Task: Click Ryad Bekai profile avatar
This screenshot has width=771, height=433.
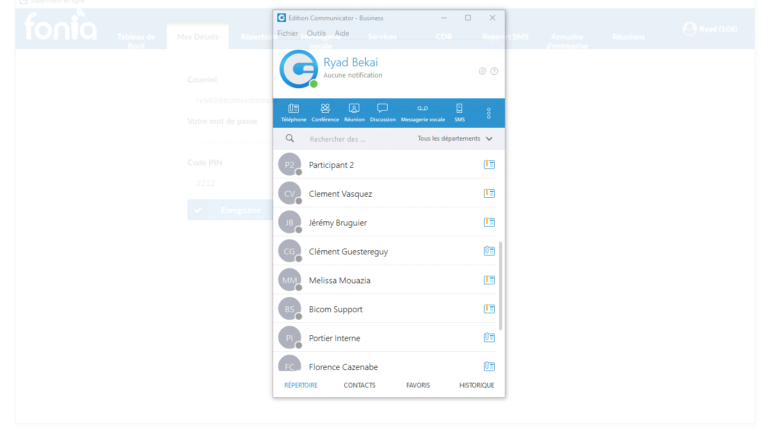Action: (299, 69)
